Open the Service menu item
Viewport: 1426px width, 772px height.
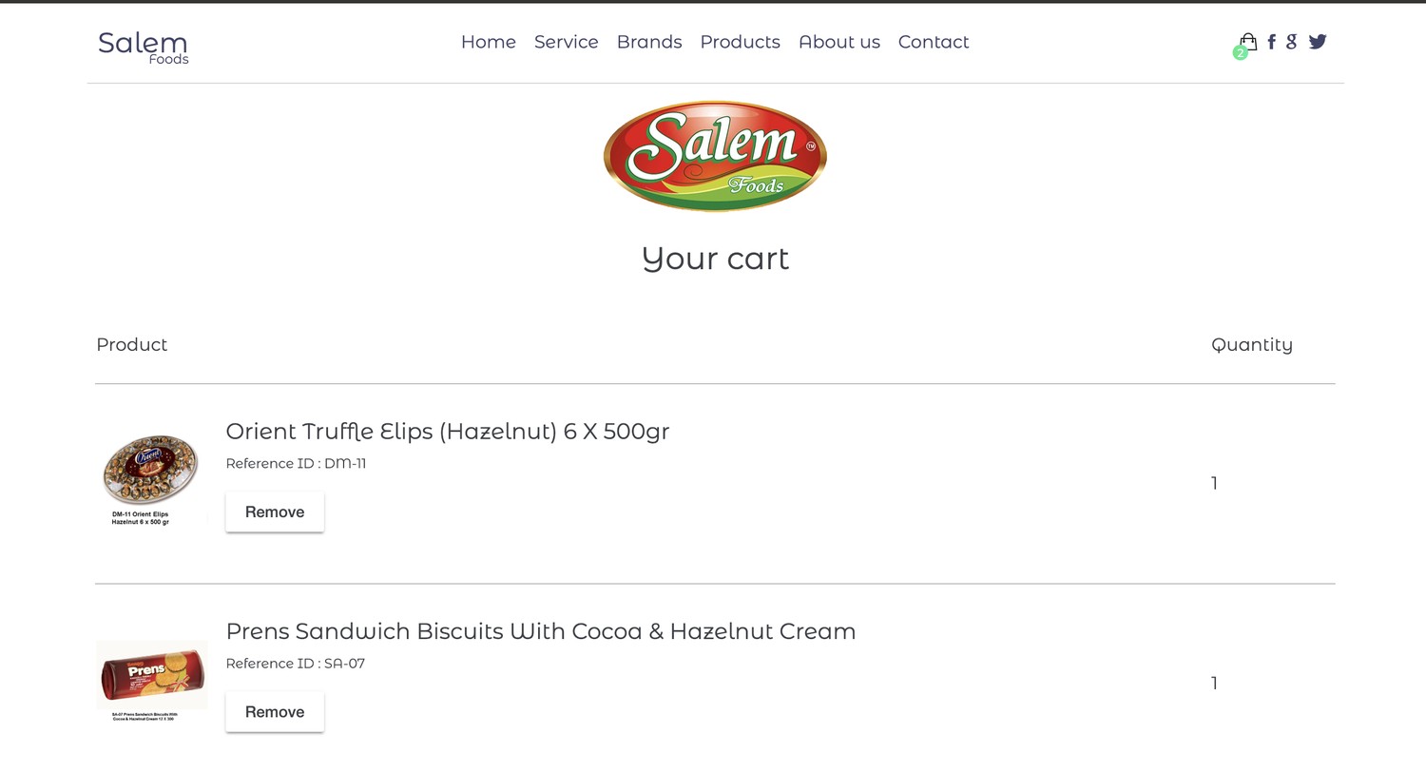tap(567, 42)
